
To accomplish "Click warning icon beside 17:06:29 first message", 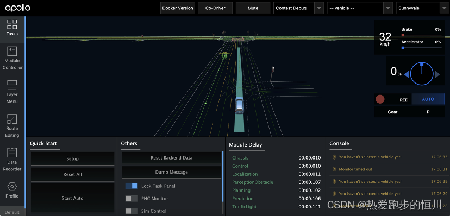I will click(x=334, y=182).
